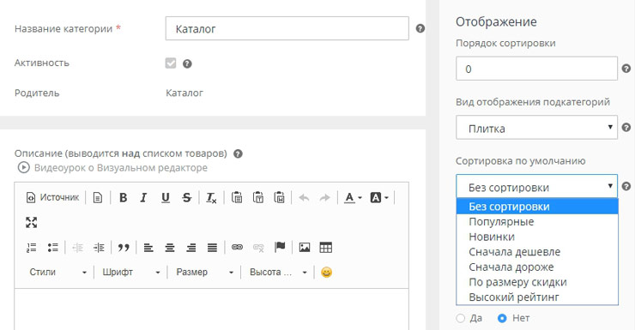
Task: Click the undo arrow icon
Action: pyautogui.click(x=304, y=197)
